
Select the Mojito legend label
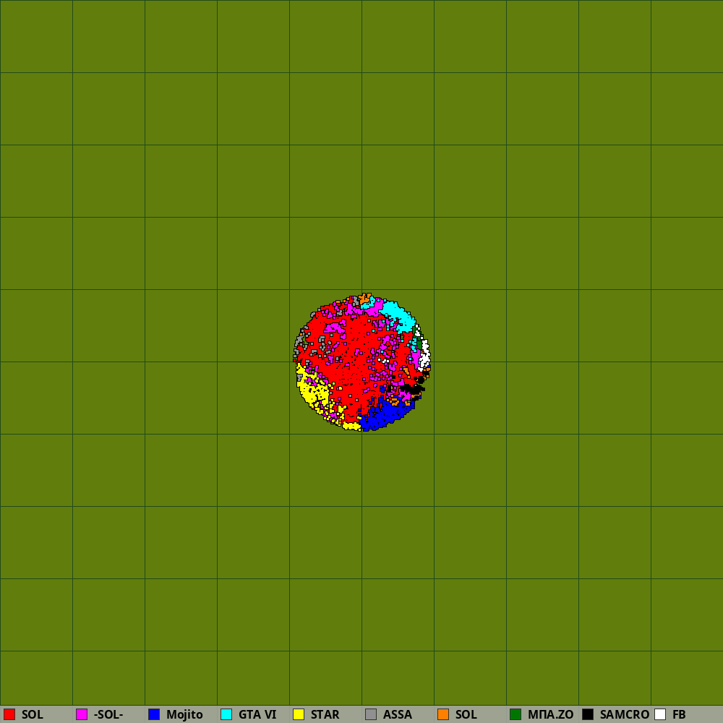184,715
